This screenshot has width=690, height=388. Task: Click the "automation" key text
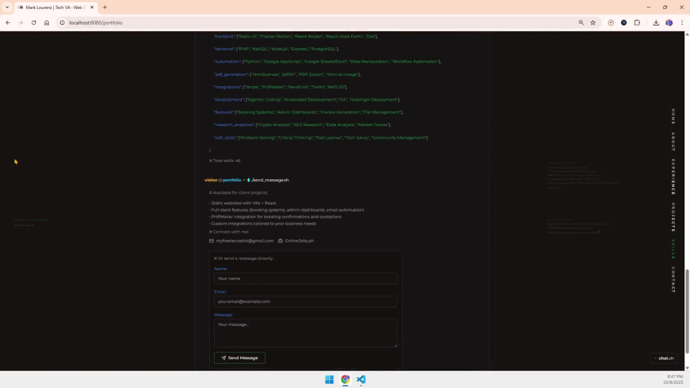coord(227,61)
